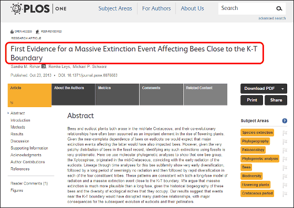The height and width of the screenshot is (208, 294).
Task: Expand the Download PDF dropdown arrow
Action: tap(282, 89)
